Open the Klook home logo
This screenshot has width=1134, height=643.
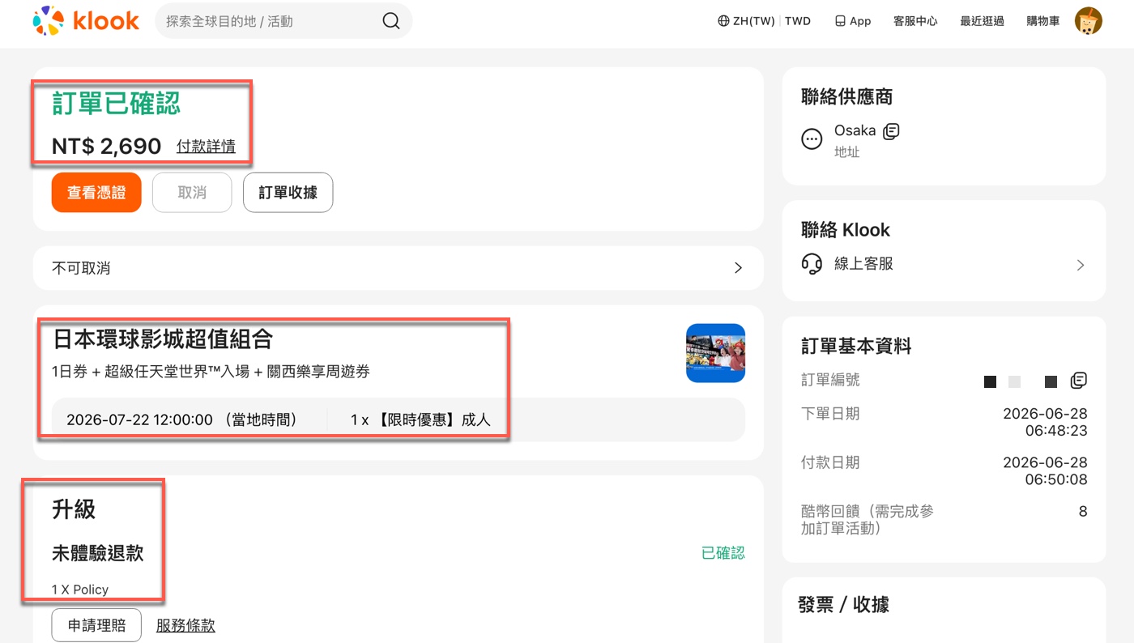[x=86, y=21]
